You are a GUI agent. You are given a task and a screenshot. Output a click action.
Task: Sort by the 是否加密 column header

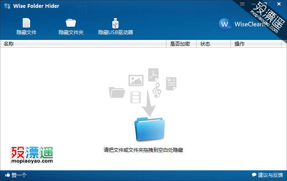point(181,44)
